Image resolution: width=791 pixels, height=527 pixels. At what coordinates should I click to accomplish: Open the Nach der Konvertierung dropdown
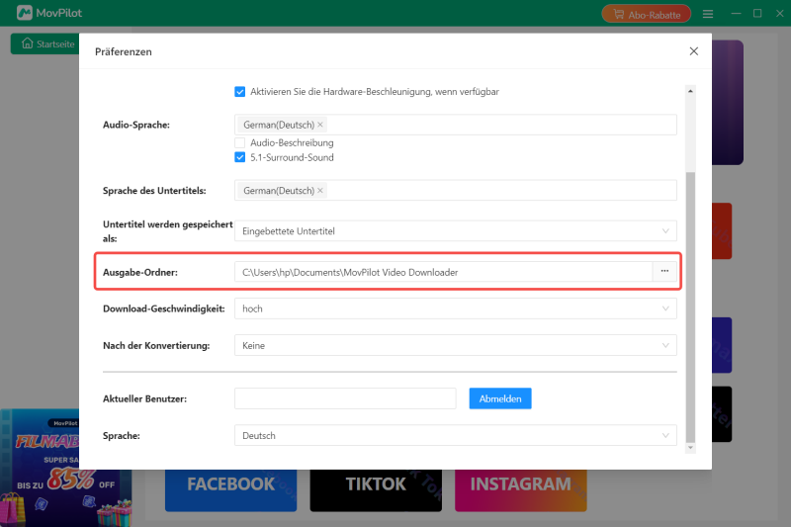pyautogui.click(x=455, y=345)
